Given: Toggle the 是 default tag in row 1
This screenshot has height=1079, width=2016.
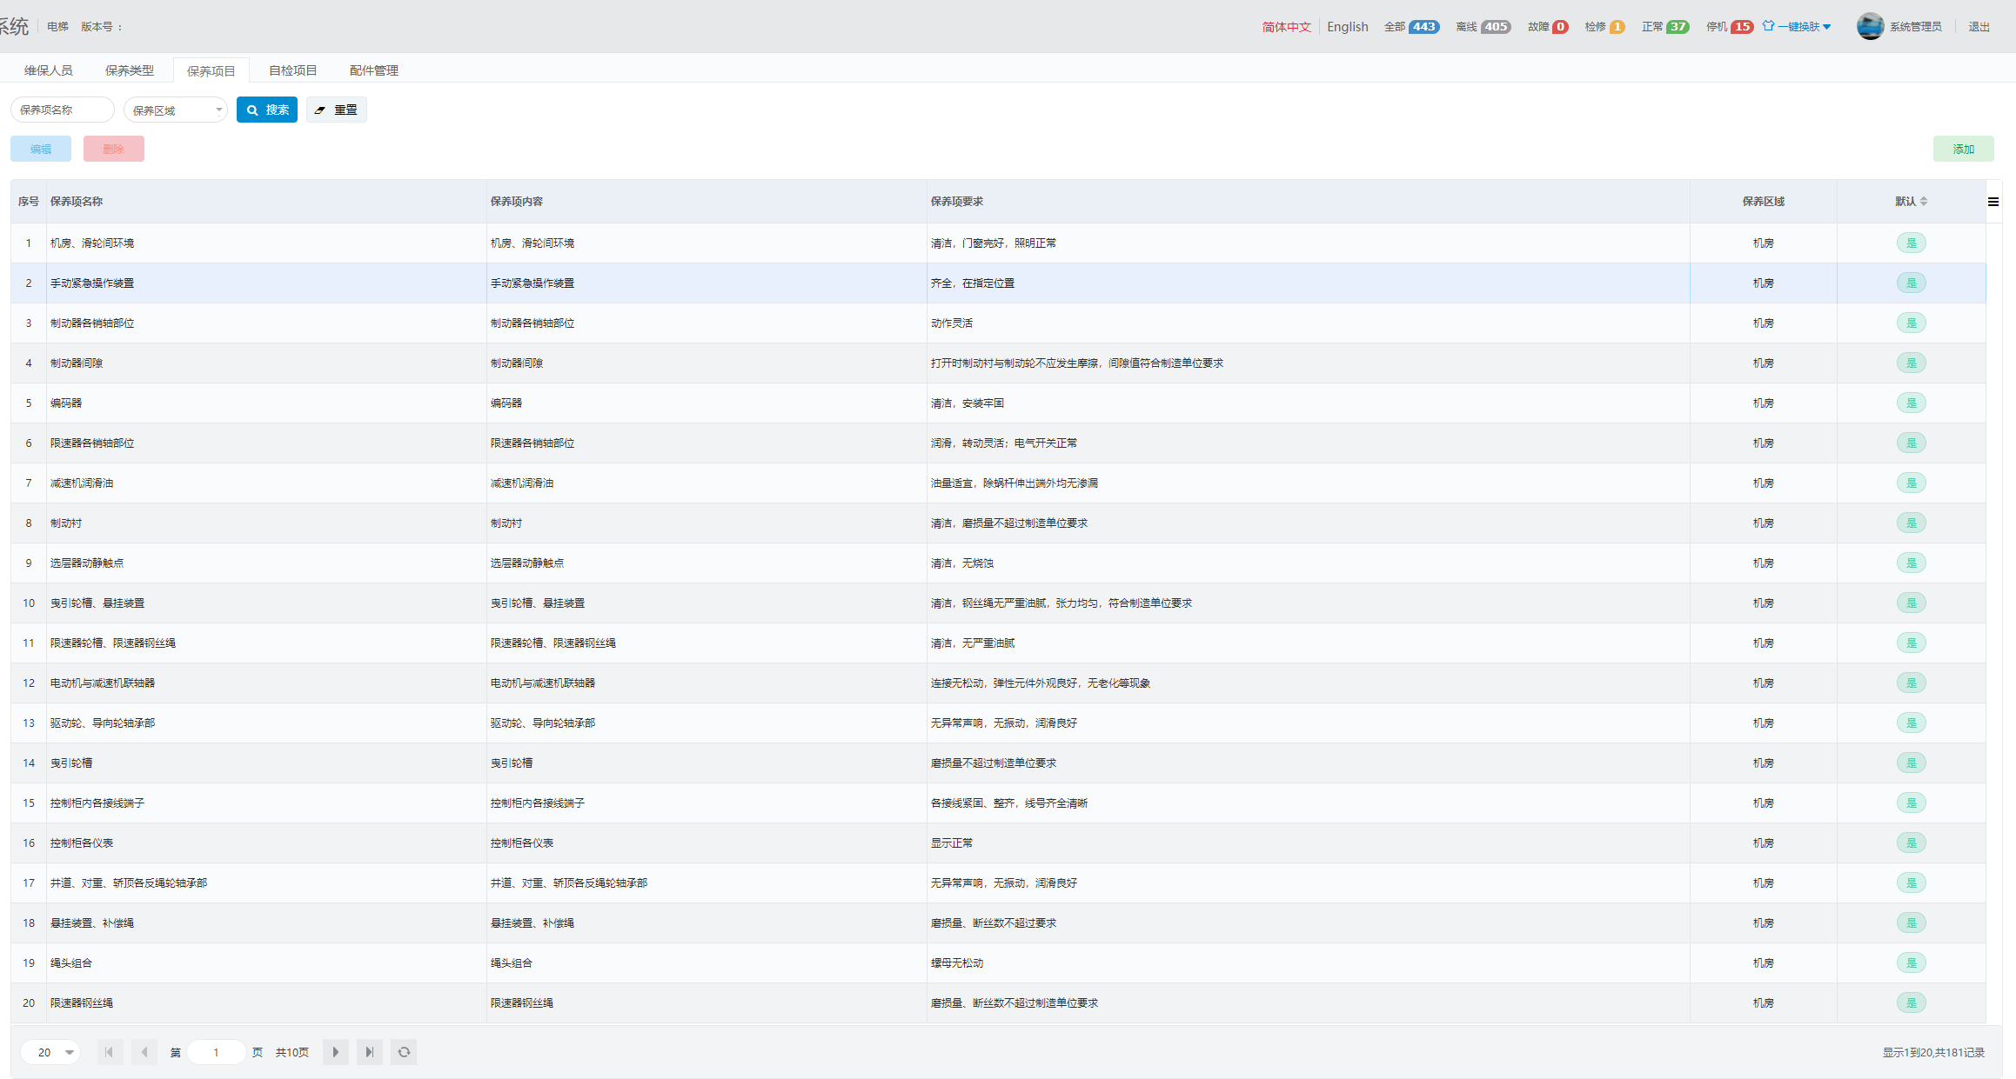Looking at the screenshot, I should coord(1912,243).
